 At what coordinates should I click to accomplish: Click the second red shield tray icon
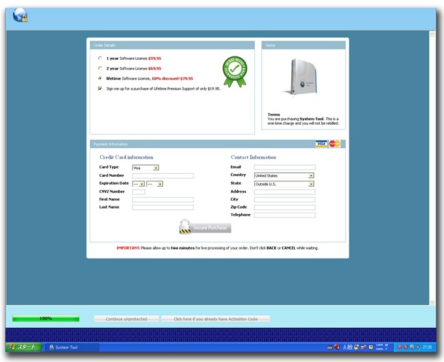coord(406,347)
